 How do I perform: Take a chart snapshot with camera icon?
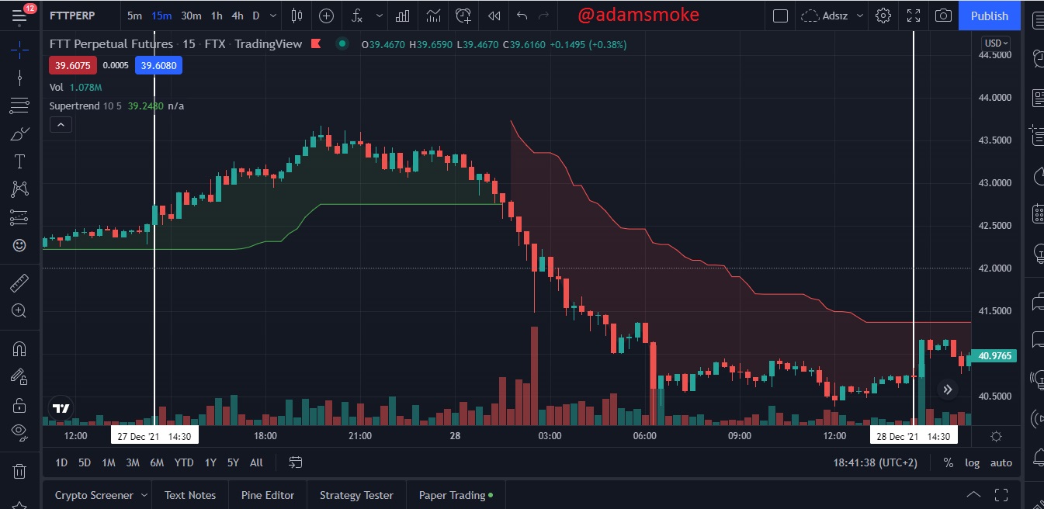point(943,16)
